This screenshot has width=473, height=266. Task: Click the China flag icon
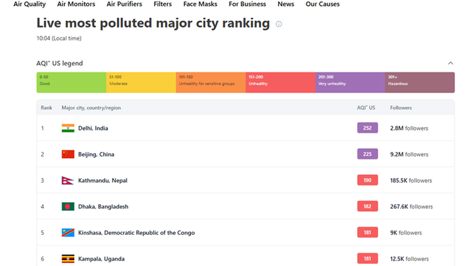(x=68, y=154)
